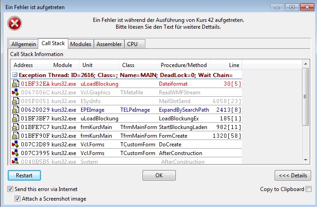
Task: Click the red error X icon
Action: point(15,23)
